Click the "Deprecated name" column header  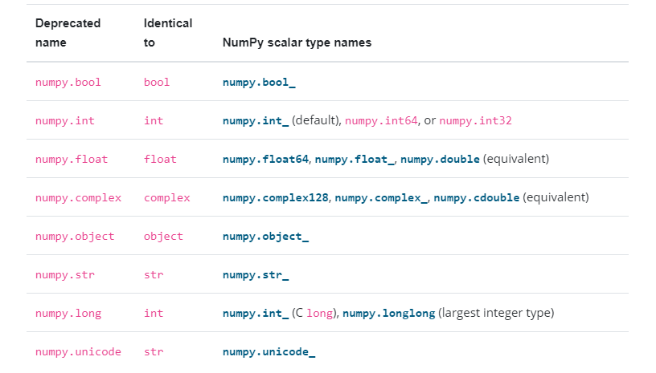click(x=68, y=33)
